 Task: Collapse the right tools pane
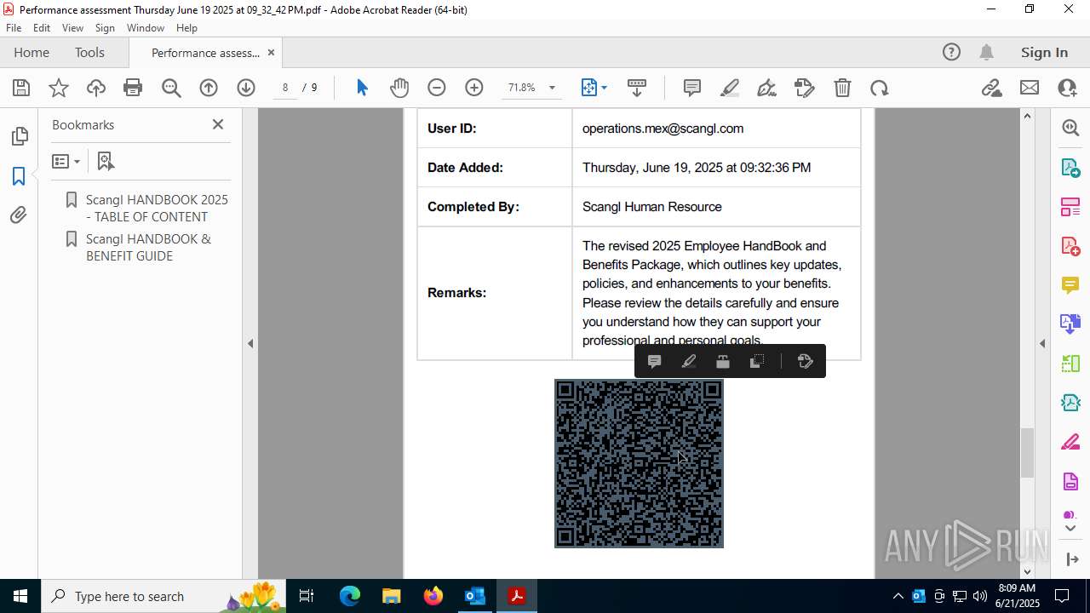tap(1042, 344)
